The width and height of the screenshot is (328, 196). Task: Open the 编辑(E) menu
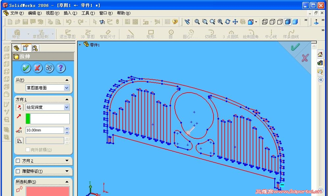pyautogui.click(x=35, y=13)
